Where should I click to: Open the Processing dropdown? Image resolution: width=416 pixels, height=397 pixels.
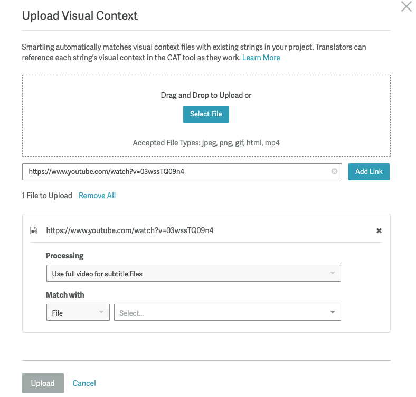pos(193,274)
